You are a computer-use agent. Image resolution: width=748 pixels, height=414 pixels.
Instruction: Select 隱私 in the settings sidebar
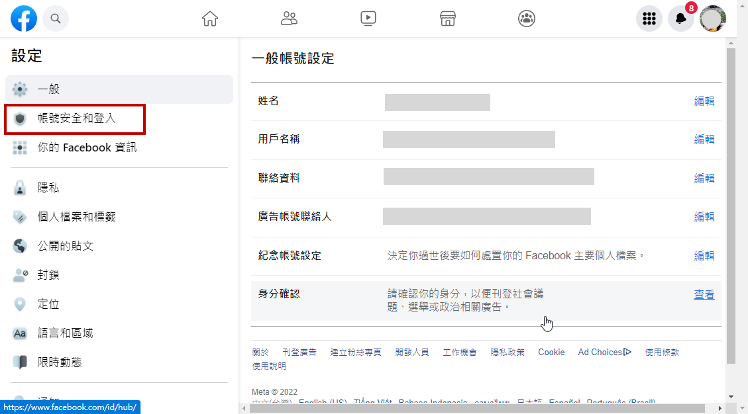(48, 188)
